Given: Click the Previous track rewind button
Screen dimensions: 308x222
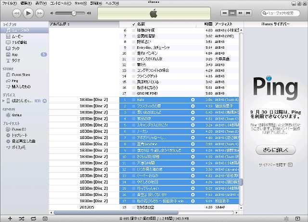Looking at the screenshot, I should (16, 13).
